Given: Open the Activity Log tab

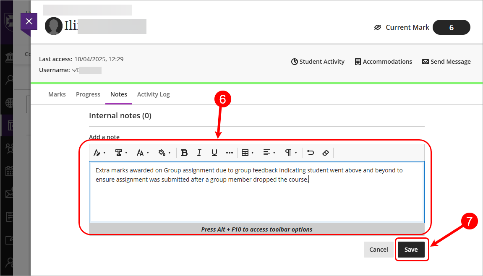Looking at the screenshot, I should point(153,94).
